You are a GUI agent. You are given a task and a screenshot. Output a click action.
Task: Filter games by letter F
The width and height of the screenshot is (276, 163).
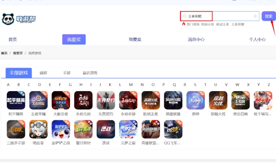pos(60,85)
